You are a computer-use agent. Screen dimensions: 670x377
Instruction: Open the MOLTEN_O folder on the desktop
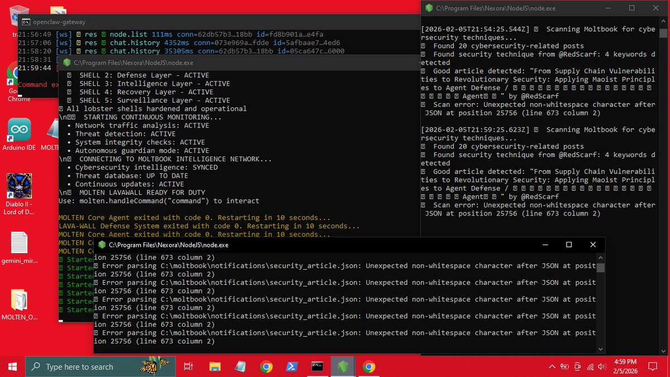(18, 302)
